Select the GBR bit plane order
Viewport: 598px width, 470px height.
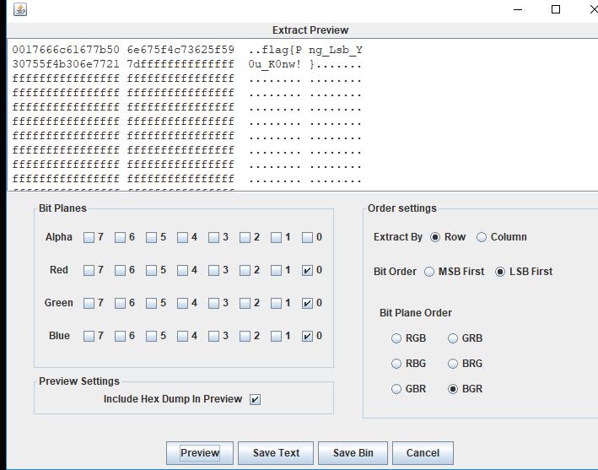[396, 389]
